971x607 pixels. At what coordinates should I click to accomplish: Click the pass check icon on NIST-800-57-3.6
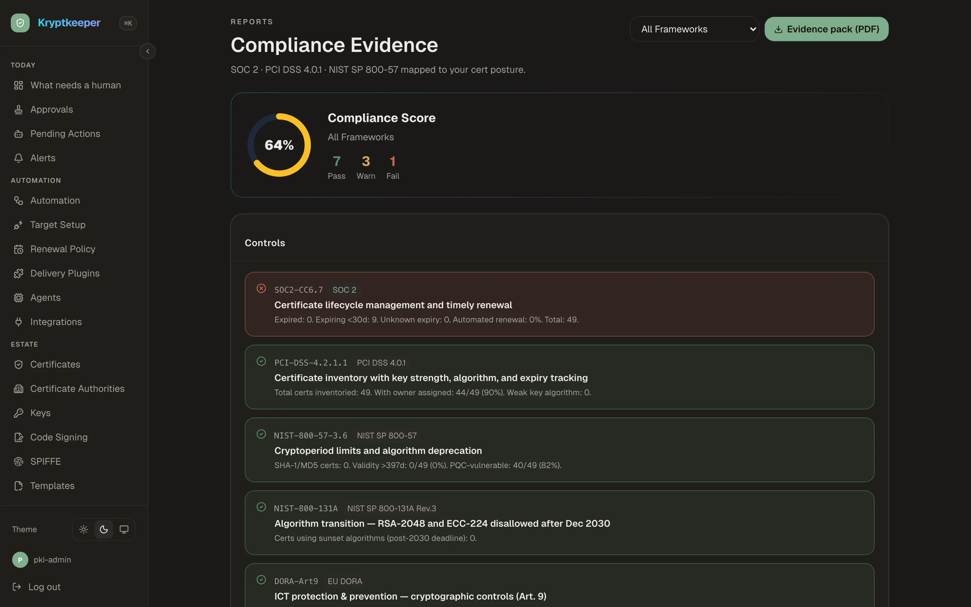(x=261, y=434)
